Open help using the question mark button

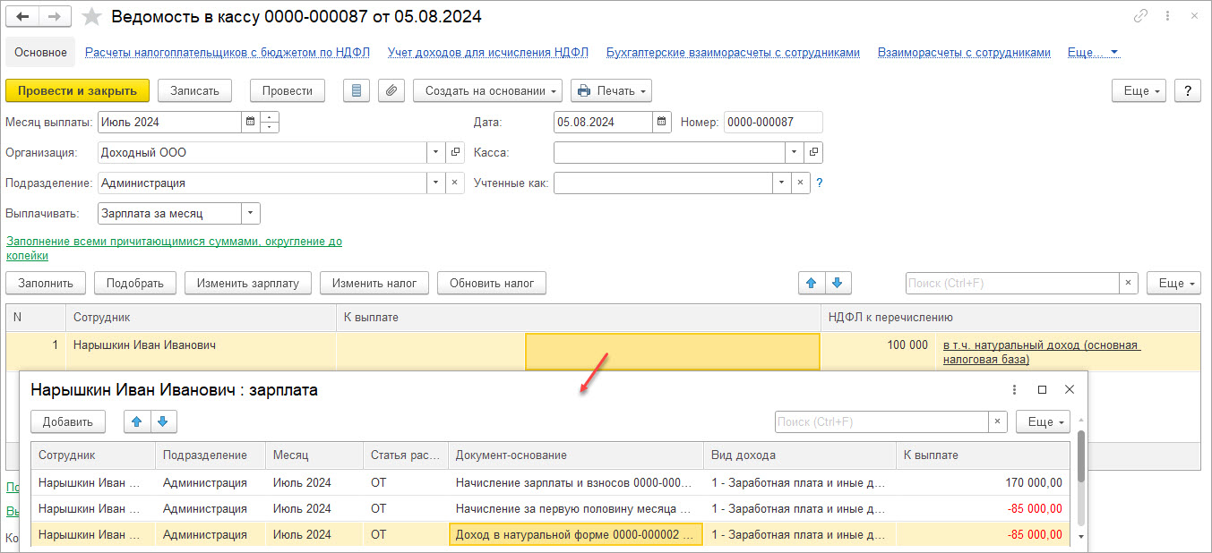(x=1187, y=90)
